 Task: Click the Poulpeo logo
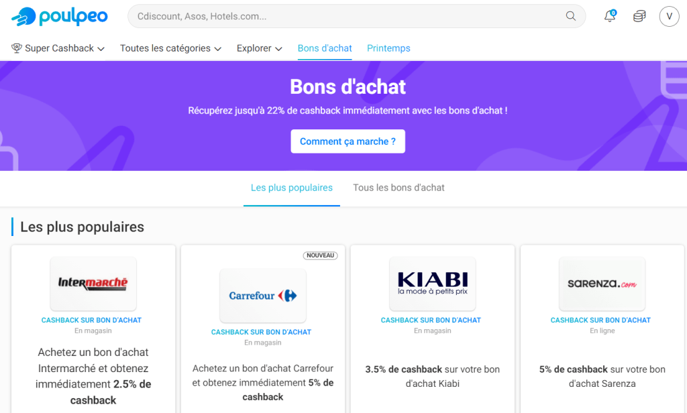pyautogui.click(x=60, y=16)
